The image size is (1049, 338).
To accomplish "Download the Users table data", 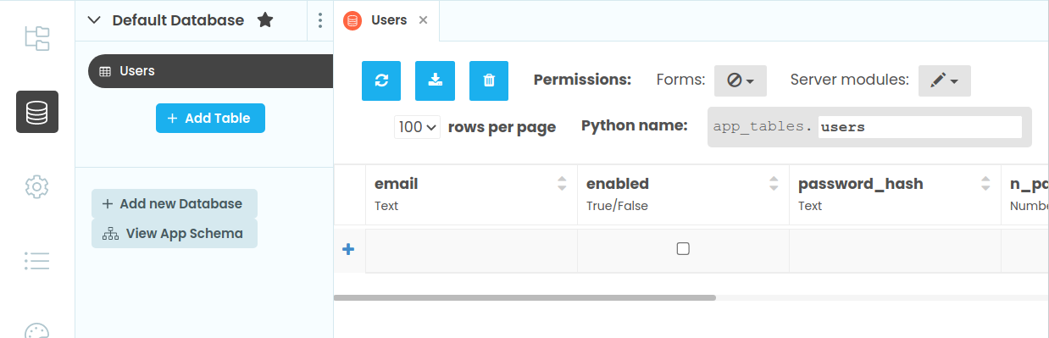I will point(435,80).
